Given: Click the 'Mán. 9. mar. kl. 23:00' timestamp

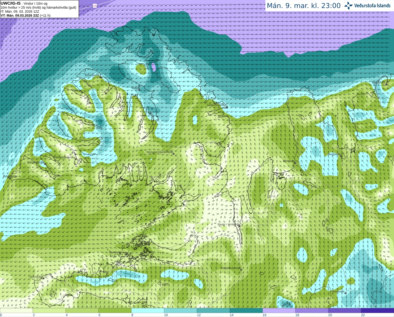Looking at the screenshot, I should (x=304, y=6).
